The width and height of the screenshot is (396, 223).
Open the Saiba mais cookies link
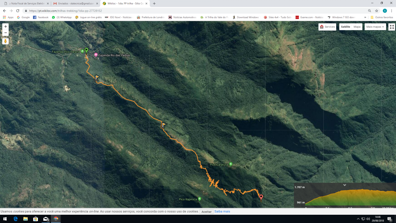(222, 211)
